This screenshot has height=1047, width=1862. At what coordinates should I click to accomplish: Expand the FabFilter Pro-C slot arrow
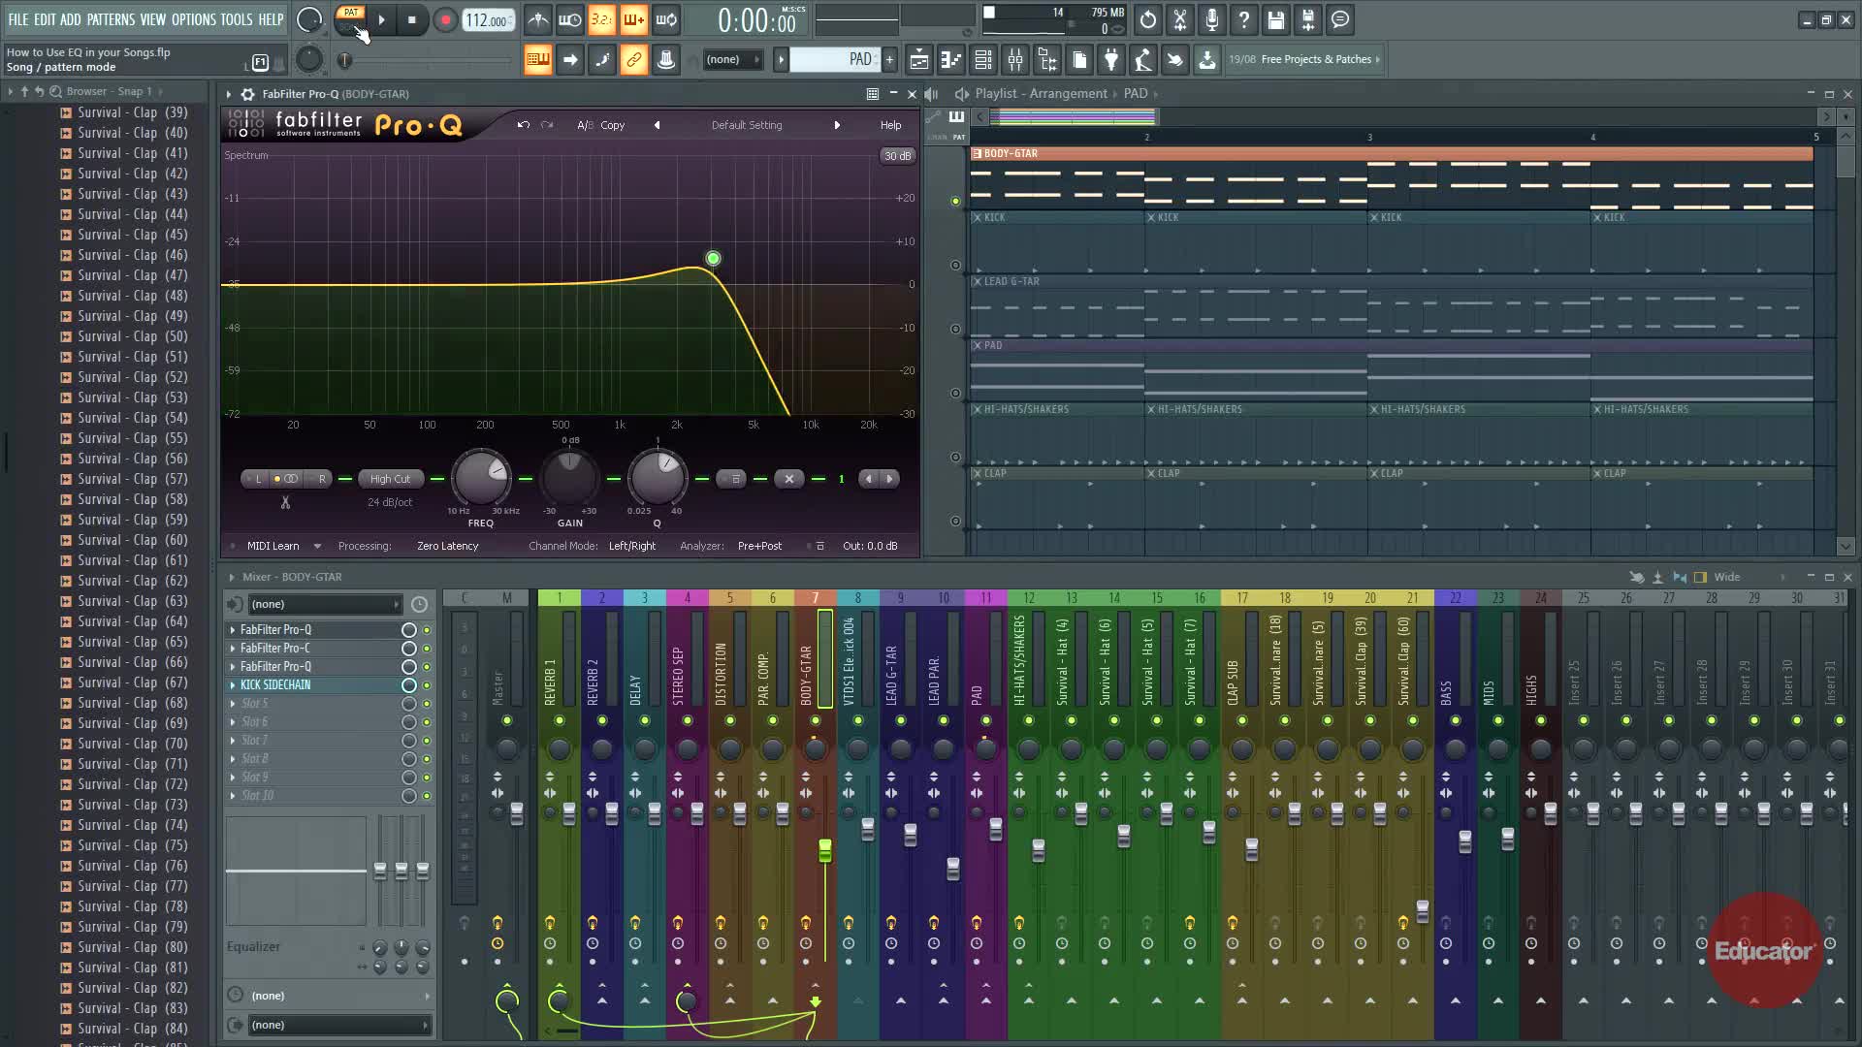(233, 649)
